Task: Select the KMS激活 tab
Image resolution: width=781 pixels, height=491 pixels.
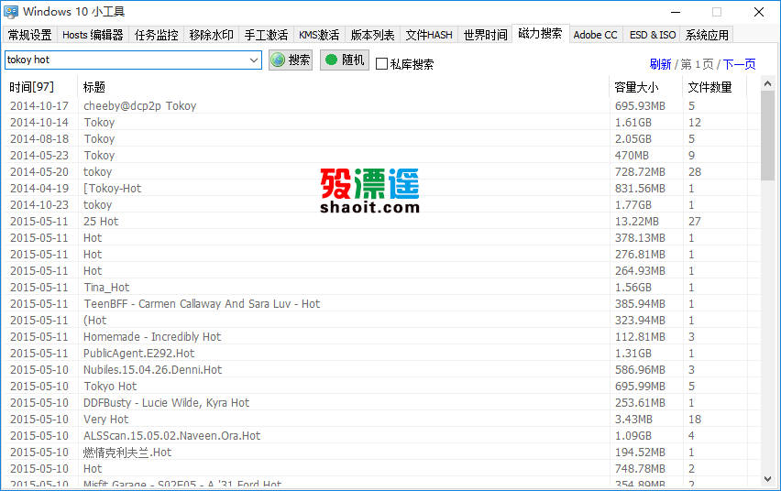Action: (319, 35)
